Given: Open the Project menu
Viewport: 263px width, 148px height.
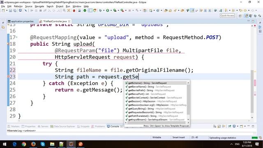Looking at the screenshot, I should (60, 7).
